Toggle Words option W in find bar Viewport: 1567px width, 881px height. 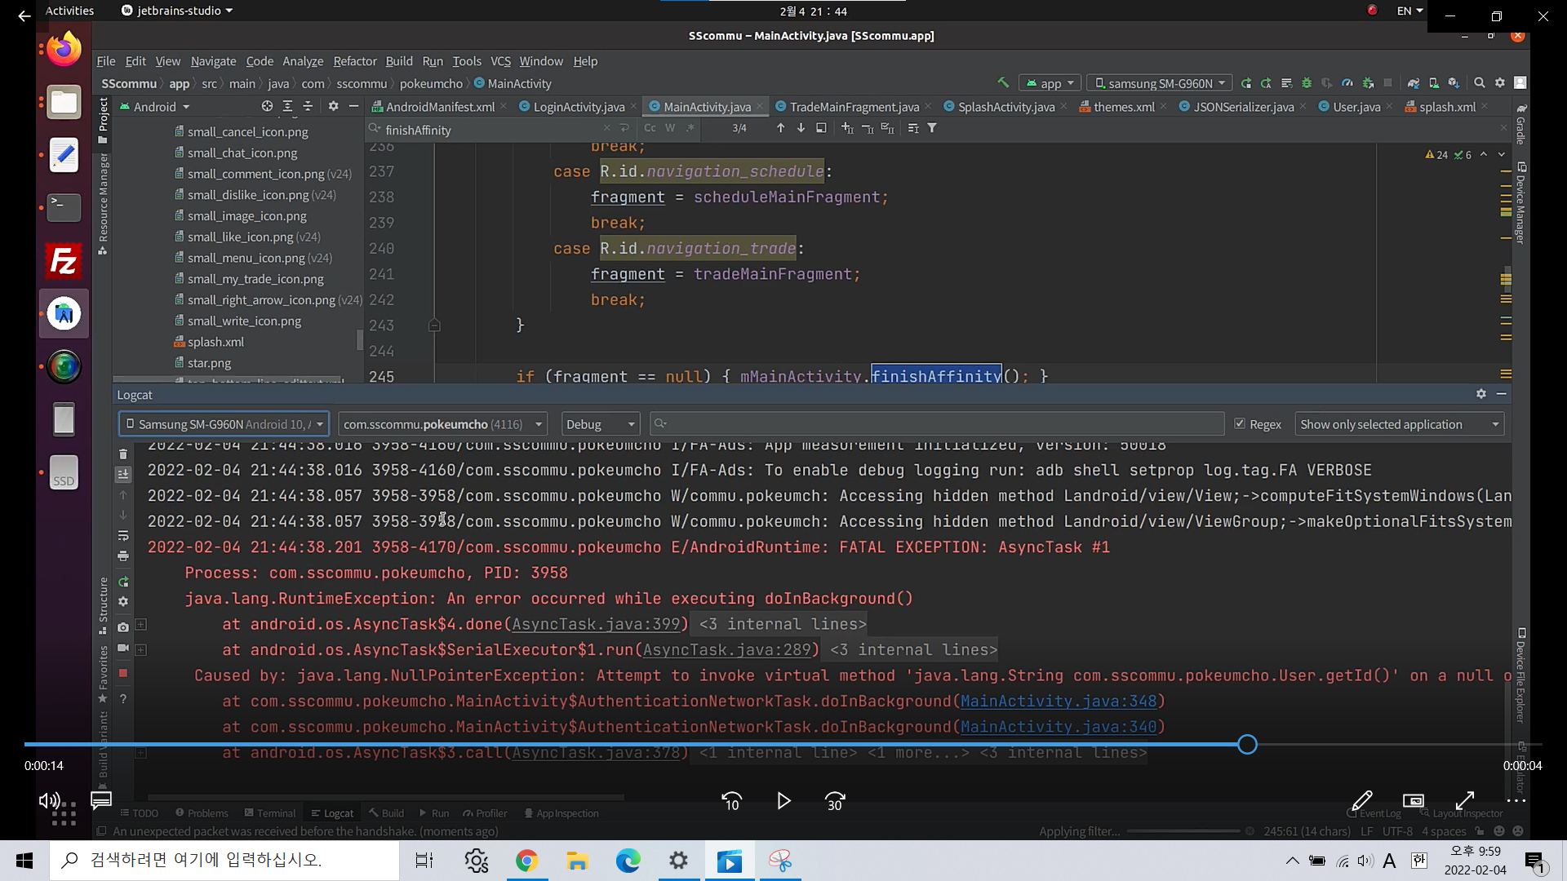[x=670, y=128]
